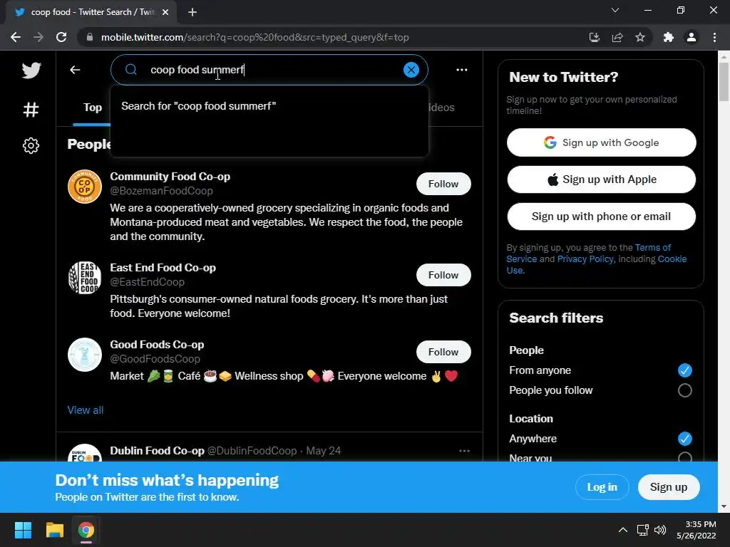
Task: Open the Explore hashtag icon
Action: 31,110
